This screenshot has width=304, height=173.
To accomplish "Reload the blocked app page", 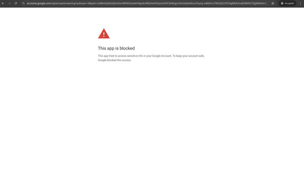I will [16, 3].
